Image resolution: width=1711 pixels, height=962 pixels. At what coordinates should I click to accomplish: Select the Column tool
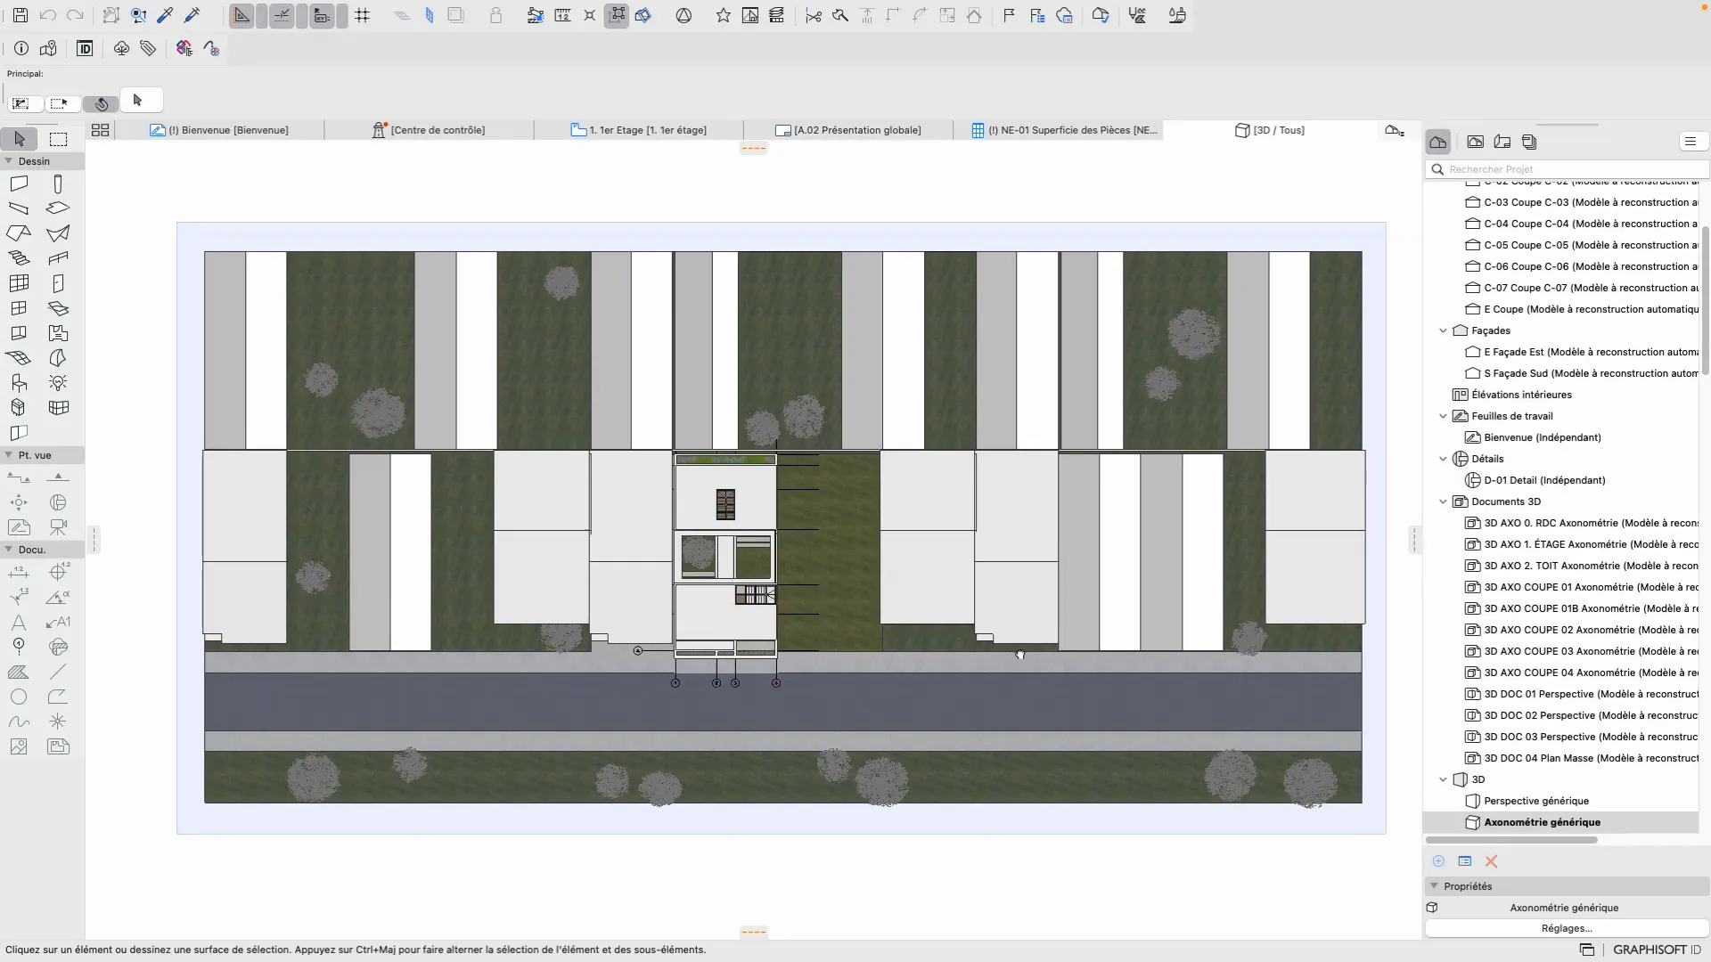click(58, 183)
